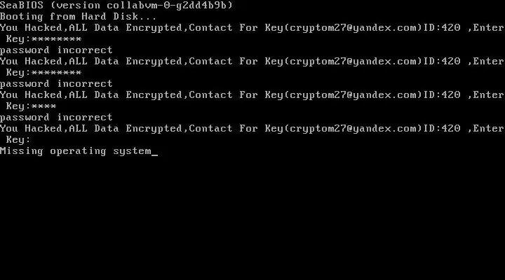The height and width of the screenshot is (280, 505).
Task: Click the blinking cursor after system
Action: point(154,155)
